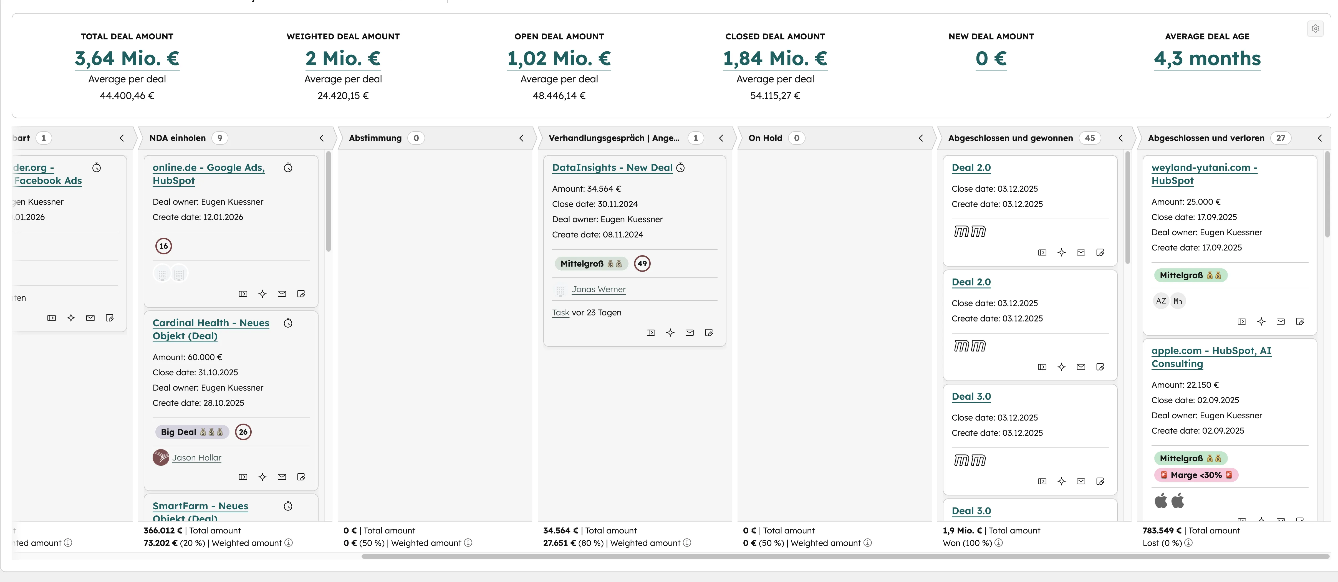This screenshot has width=1338, height=582.
Task: Select the Abstimmung stage header
Action: tap(375, 138)
